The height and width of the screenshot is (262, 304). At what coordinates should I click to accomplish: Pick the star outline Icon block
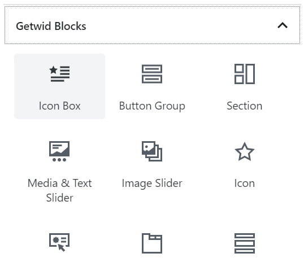tap(245, 152)
